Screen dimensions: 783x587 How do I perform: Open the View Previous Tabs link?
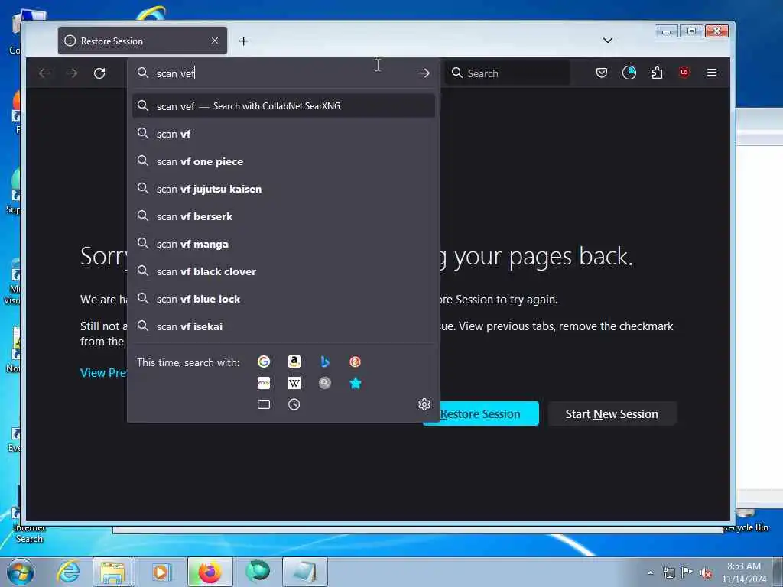[103, 373]
